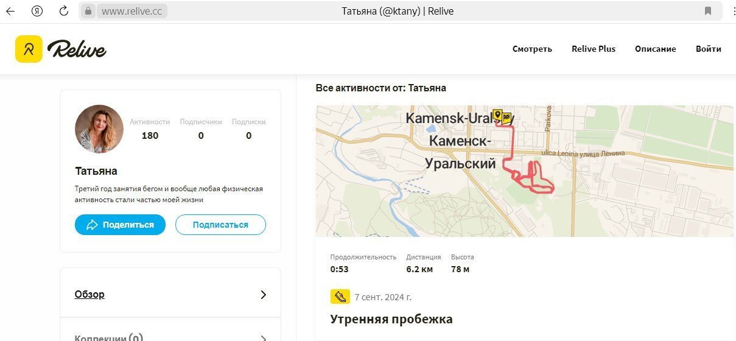Viewport: 736px width, 341px height.
Task: Open the Описание menu item
Action: (655, 49)
